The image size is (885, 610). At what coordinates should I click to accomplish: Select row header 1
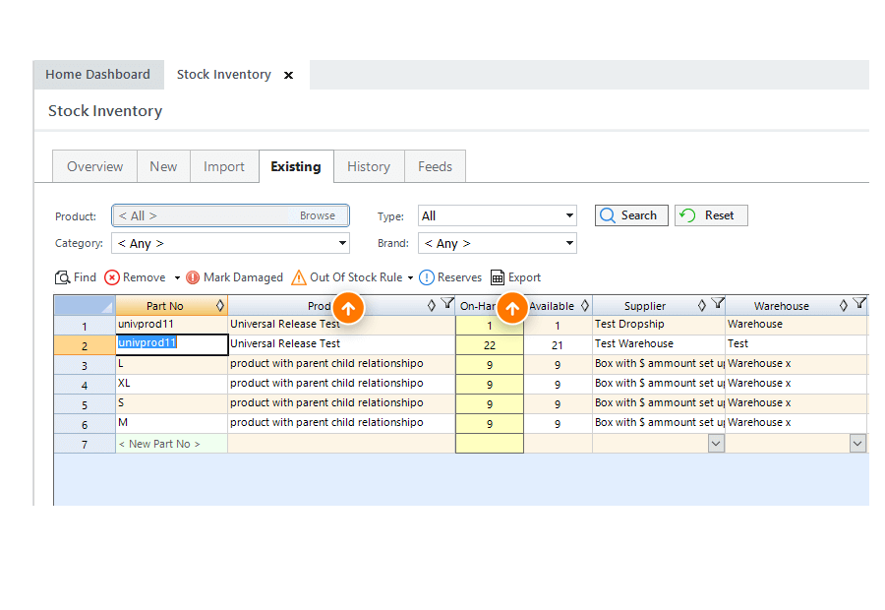pyautogui.click(x=85, y=326)
